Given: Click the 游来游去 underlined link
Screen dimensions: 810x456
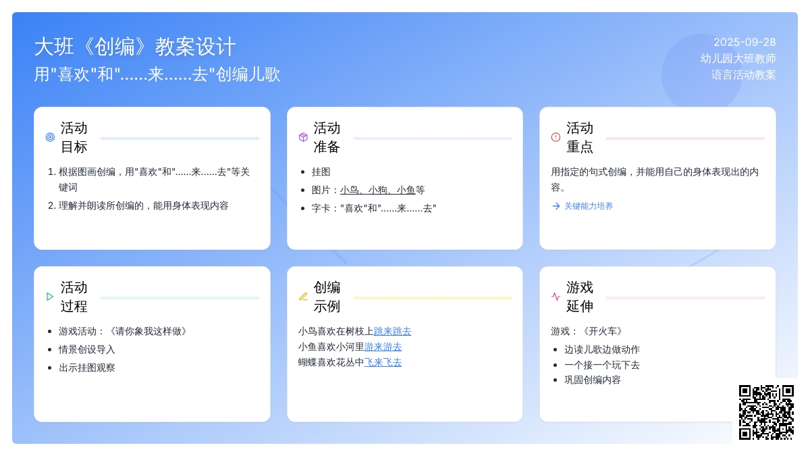Looking at the screenshot, I should [383, 347].
